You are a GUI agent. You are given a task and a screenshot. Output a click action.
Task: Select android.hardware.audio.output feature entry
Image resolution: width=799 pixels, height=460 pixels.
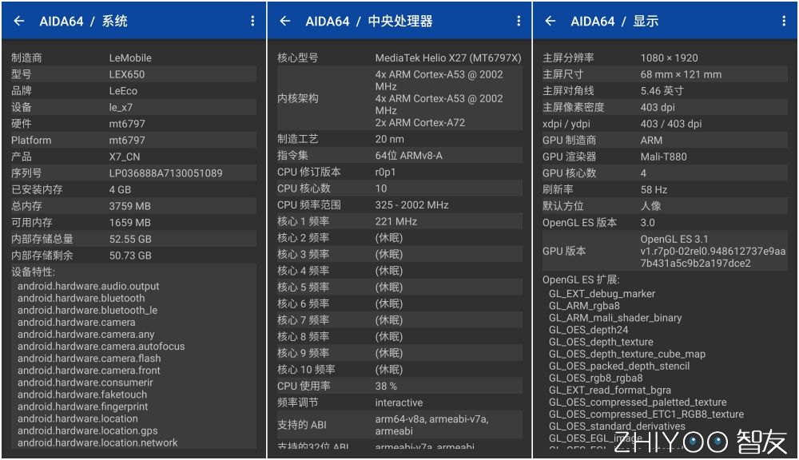click(88, 286)
